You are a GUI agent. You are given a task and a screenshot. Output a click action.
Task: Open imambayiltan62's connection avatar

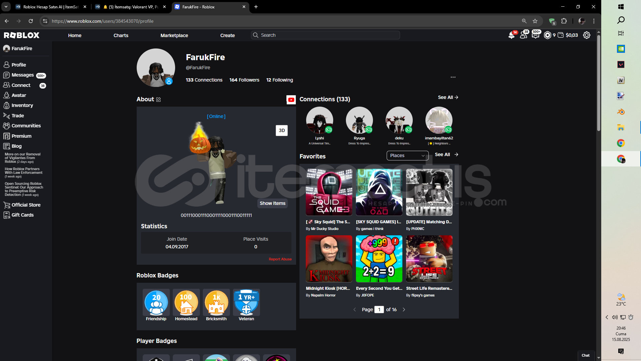pyautogui.click(x=439, y=120)
